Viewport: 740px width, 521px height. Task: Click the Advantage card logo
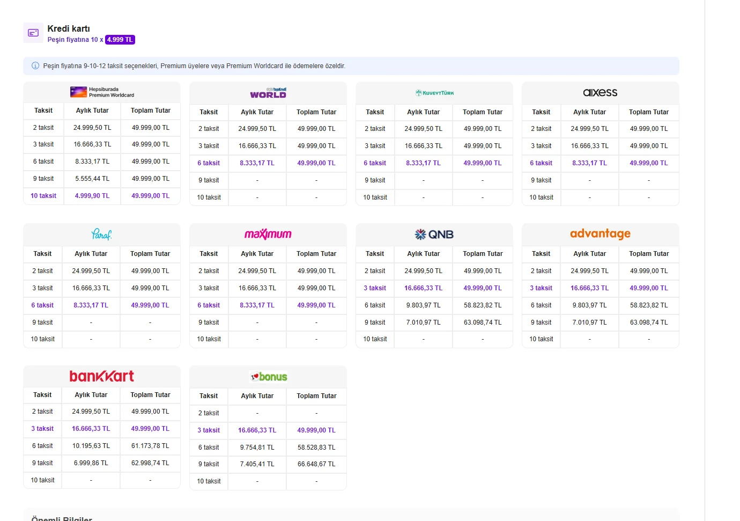(x=600, y=234)
